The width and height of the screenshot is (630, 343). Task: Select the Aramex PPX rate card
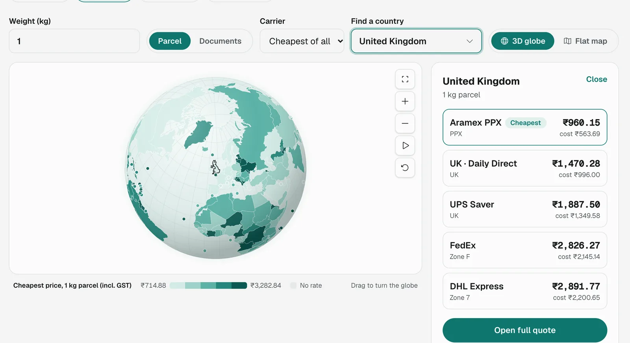(525, 127)
